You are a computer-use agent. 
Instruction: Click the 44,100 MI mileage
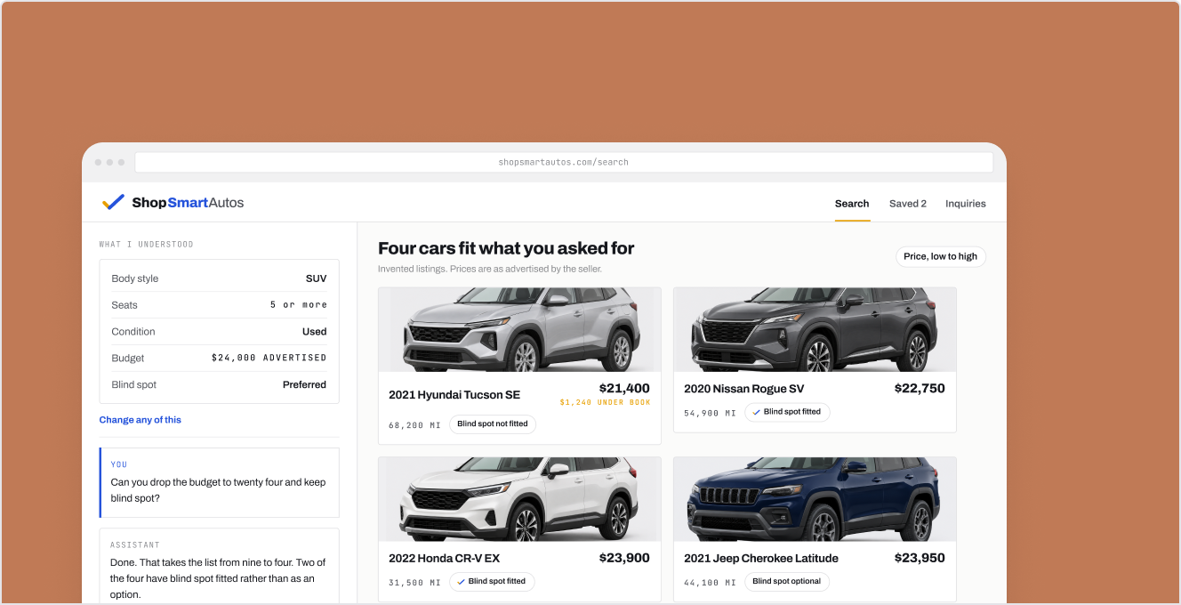(x=710, y=583)
